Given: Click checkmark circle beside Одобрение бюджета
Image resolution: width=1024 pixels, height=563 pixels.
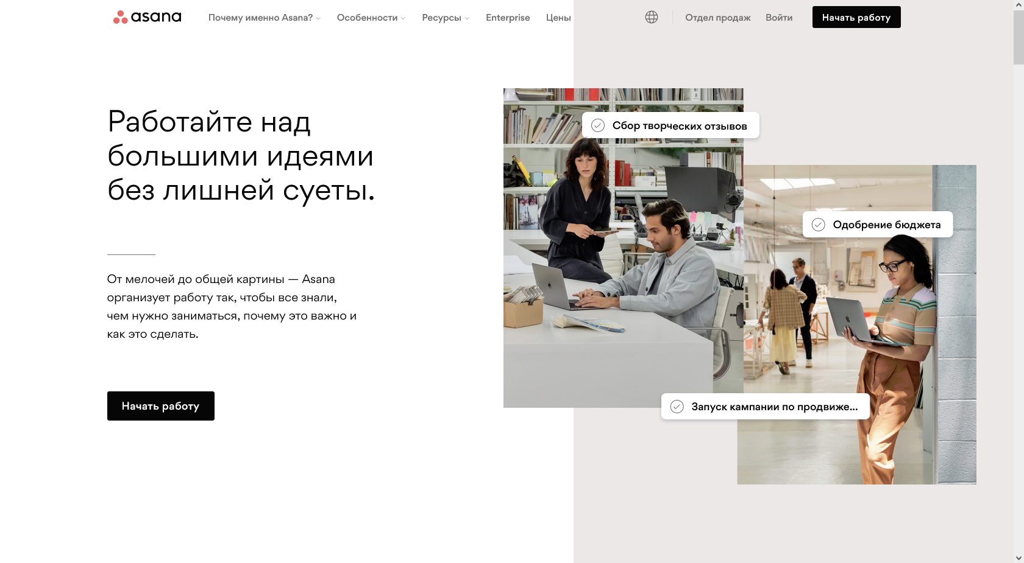Looking at the screenshot, I should (x=819, y=225).
